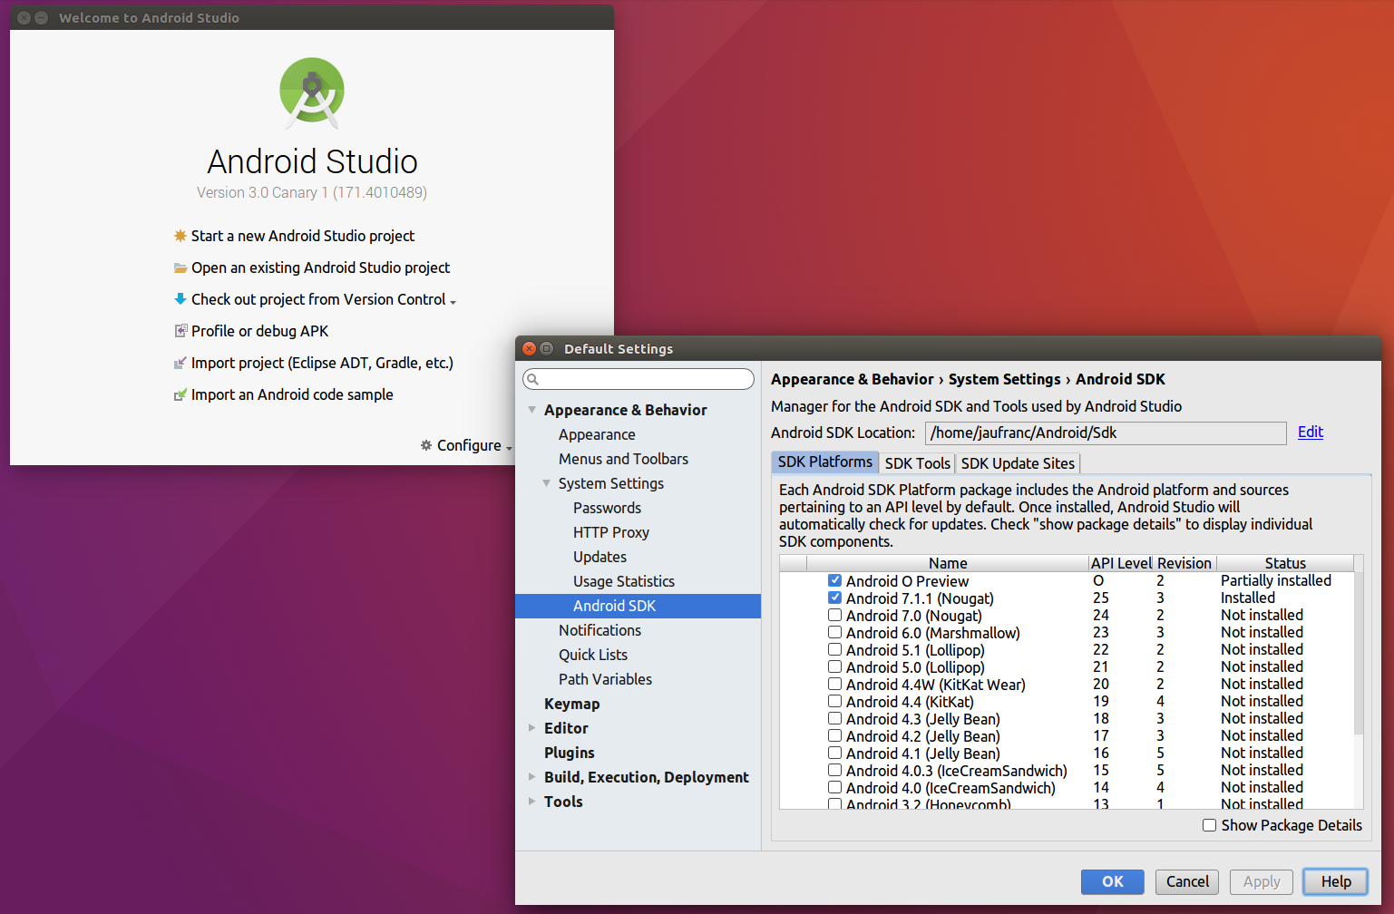Switch to the SDK Tools tab

click(917, 463)
